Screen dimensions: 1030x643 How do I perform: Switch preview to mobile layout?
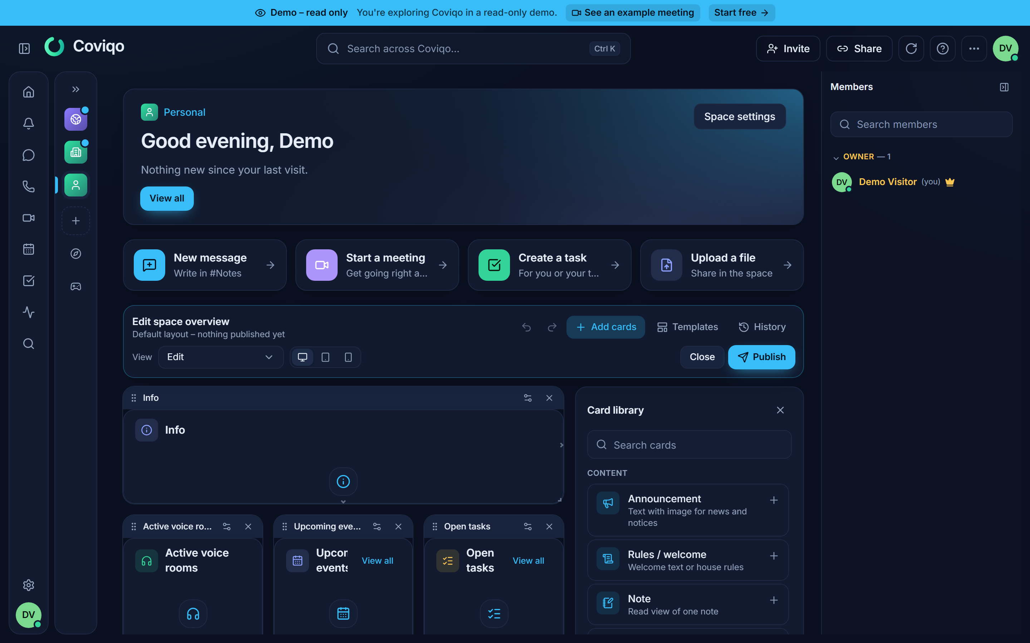[348, 357]
